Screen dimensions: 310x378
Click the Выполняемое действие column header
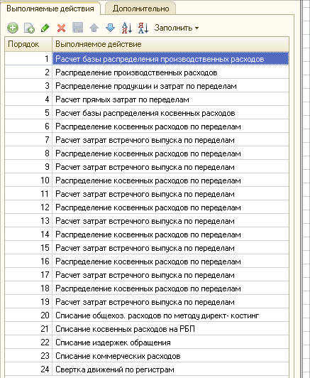tap(171, 44)
